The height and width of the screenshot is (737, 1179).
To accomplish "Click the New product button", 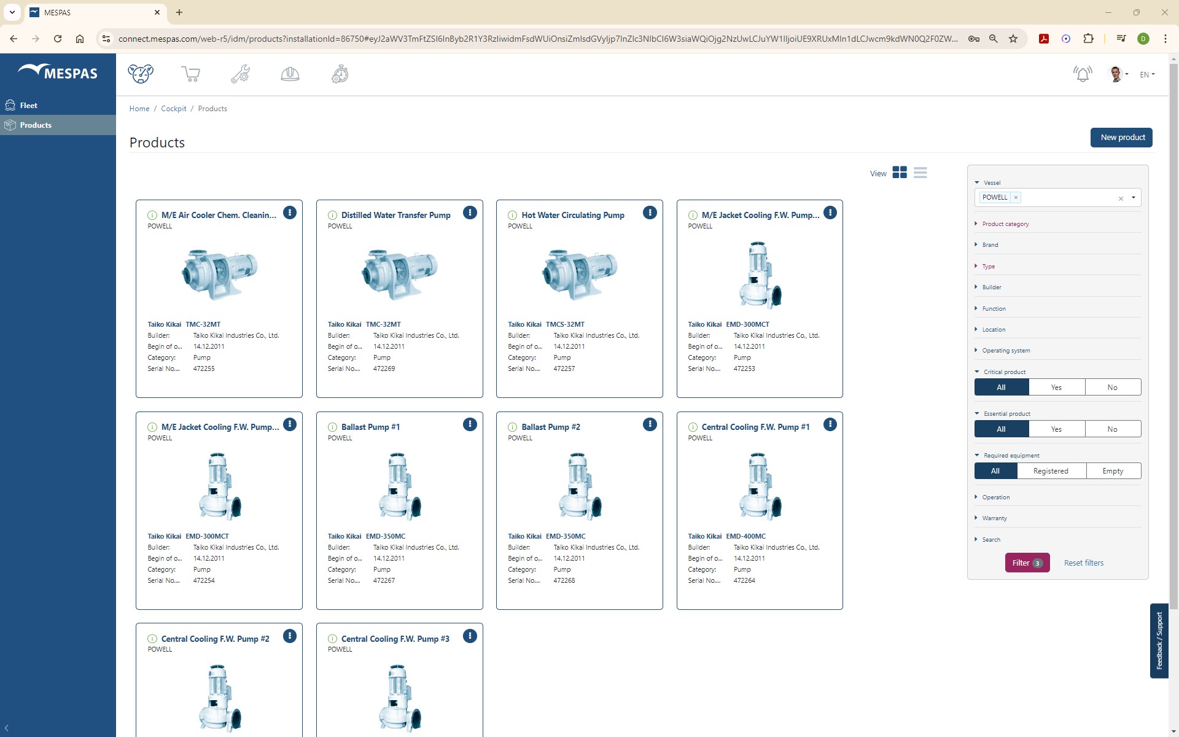I will [1121, 138].
